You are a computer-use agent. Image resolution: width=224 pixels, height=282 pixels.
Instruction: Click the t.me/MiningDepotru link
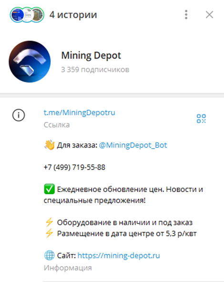pos(79,112)
